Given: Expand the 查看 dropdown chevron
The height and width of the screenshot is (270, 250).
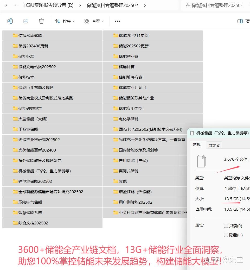Looking at the screenshot, I should tap(103, 21).
